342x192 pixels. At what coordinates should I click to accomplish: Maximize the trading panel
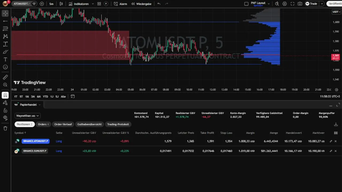338,105
